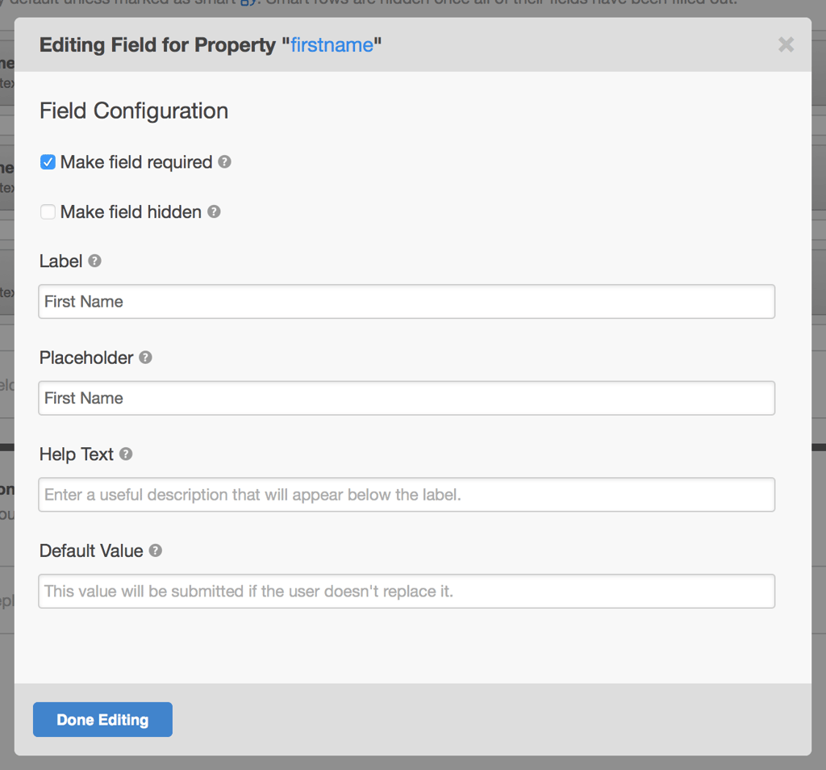Click the "Placeholder" field label text
Image resolution: width=826 pixels, height=770 pixels.
pos(86,358)
